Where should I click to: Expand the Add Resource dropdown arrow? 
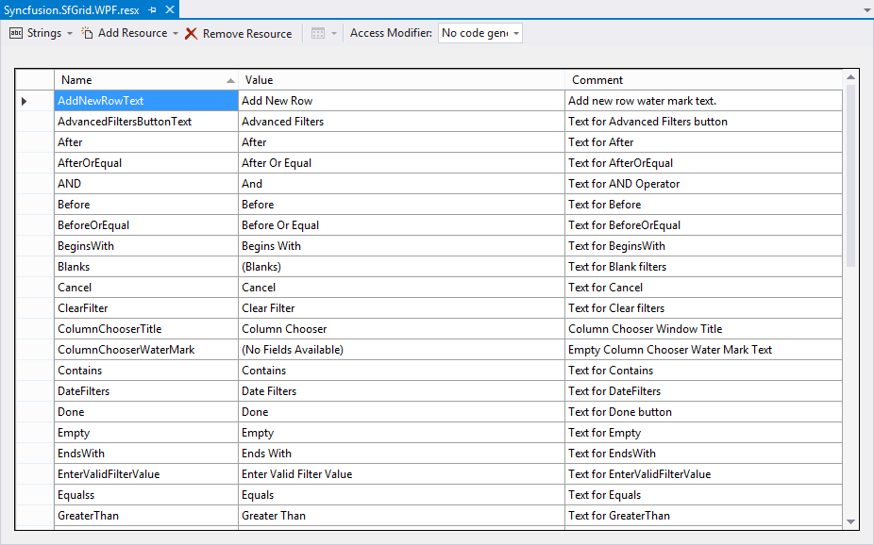(x=175, y=33)
